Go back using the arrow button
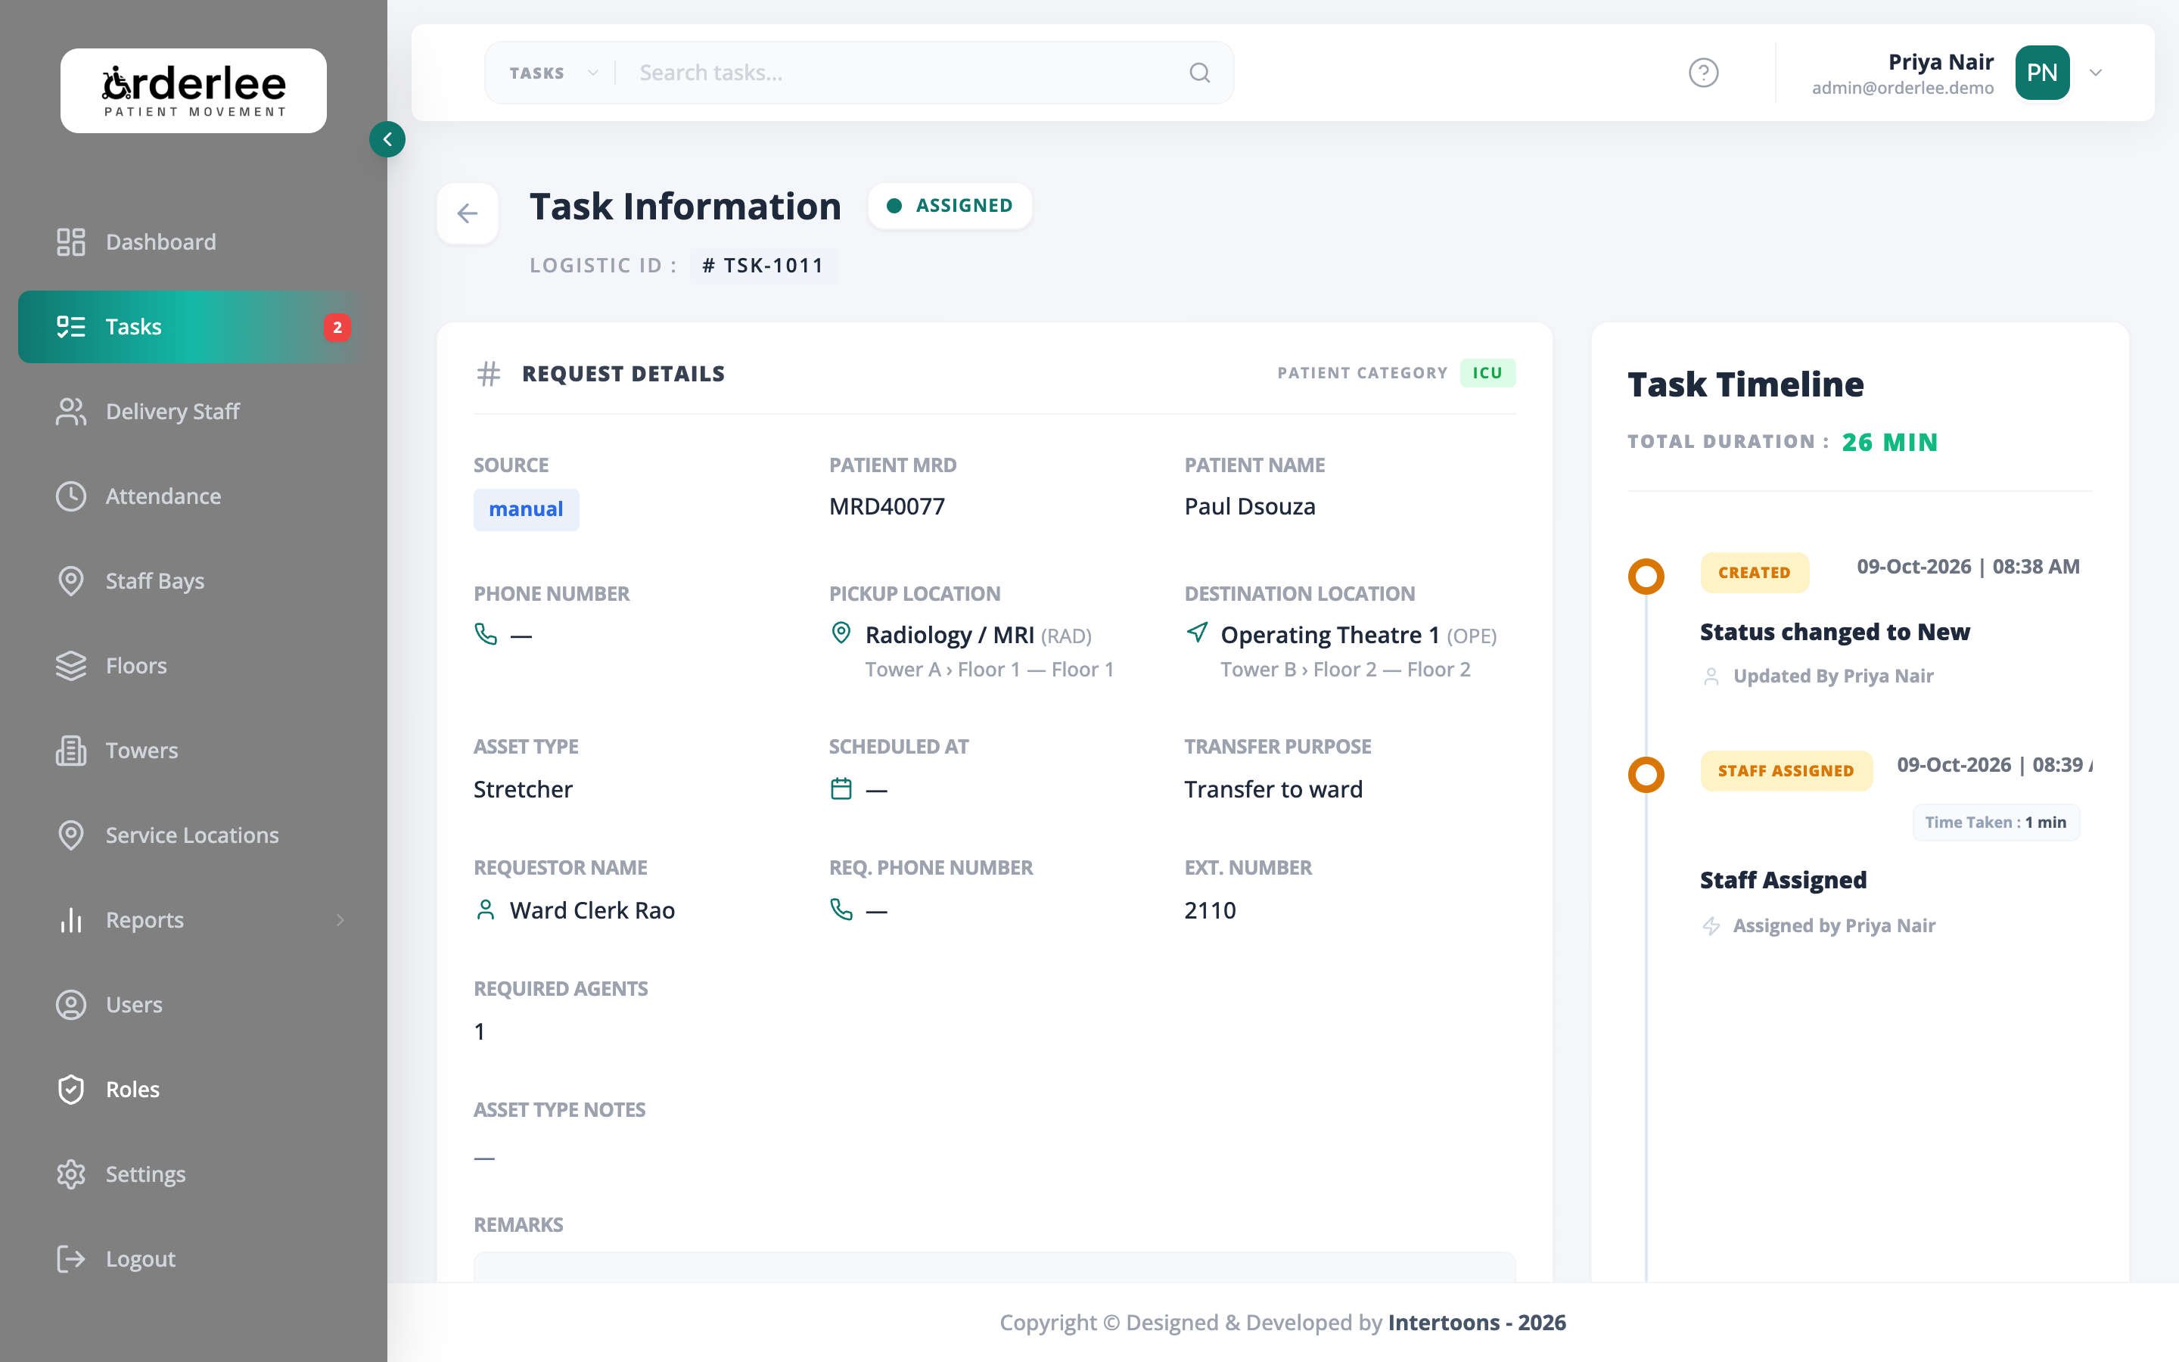The width and height of the screenshot is (2179, 1362). point(468,213)
